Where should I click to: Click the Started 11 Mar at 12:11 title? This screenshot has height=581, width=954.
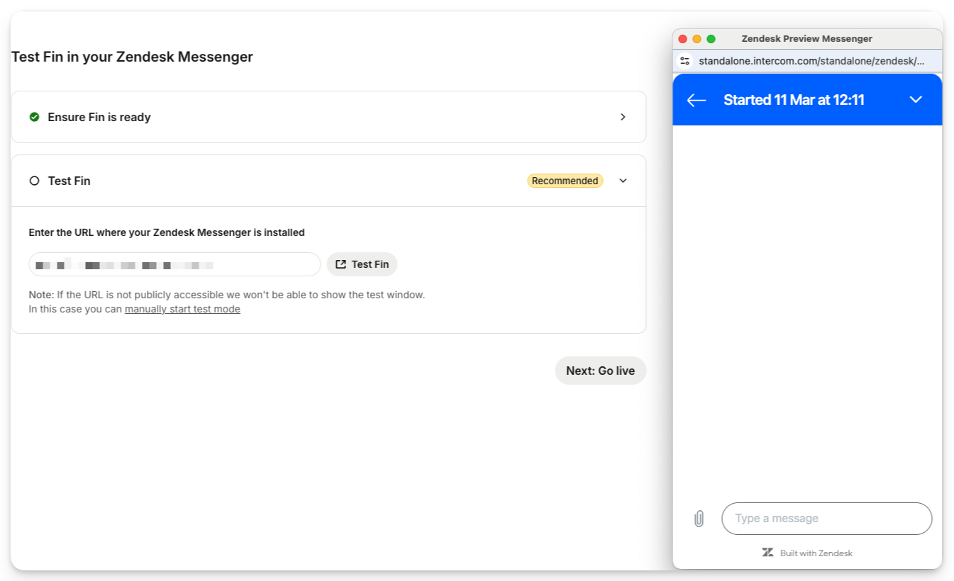(x=794, y=100)
